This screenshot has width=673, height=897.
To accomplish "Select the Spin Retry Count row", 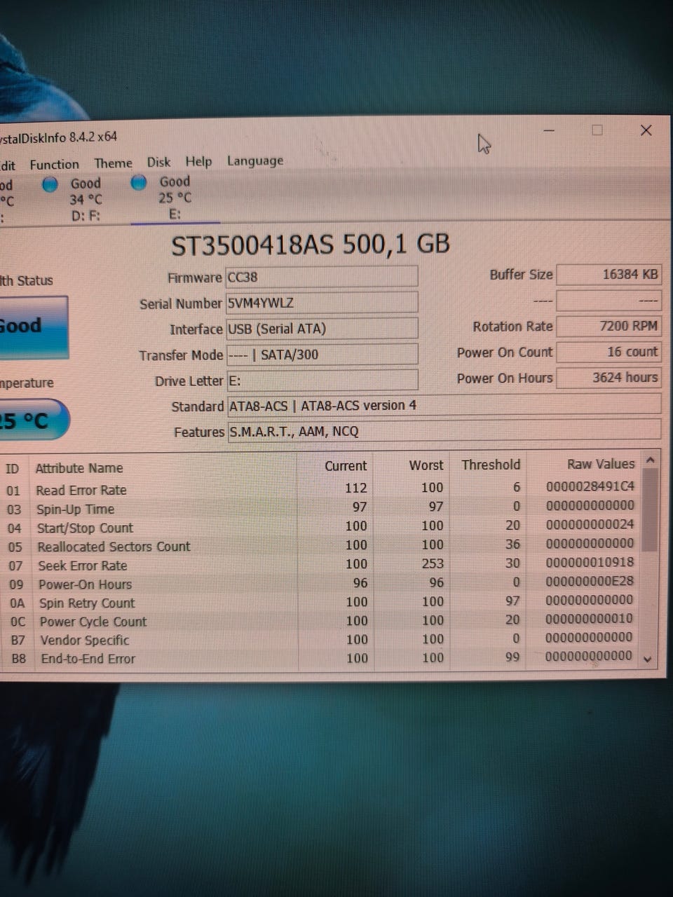I will coord(321,602).
